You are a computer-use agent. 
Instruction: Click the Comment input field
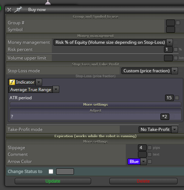(x=142, y=154)
